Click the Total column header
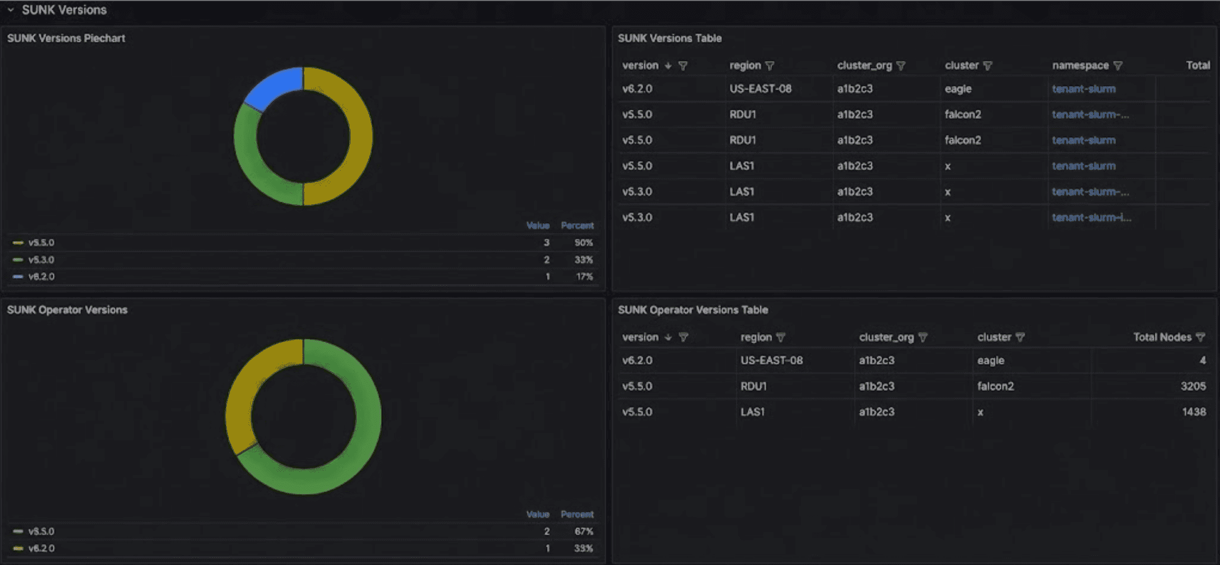 [x=1198, y=66]
